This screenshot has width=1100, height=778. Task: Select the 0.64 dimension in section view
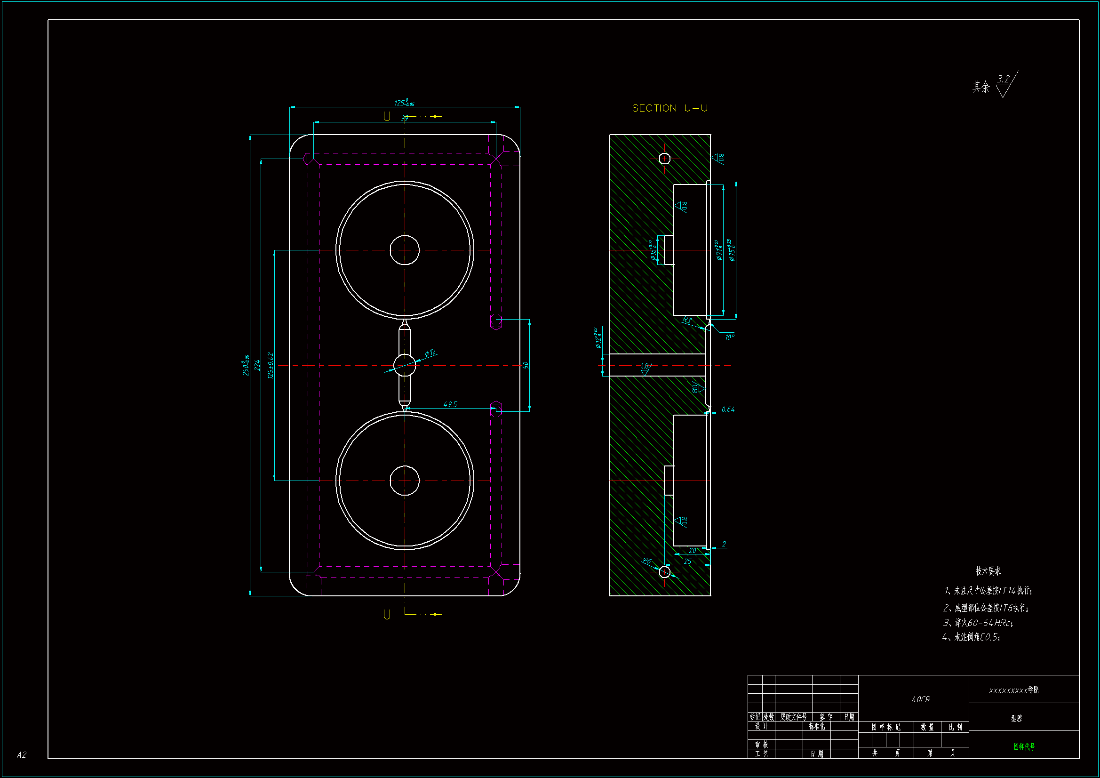[x=728, y=409]
